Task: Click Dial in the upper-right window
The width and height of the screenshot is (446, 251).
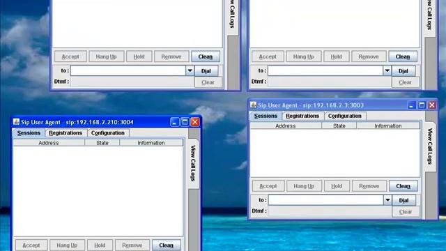Action: coord(403,71)
